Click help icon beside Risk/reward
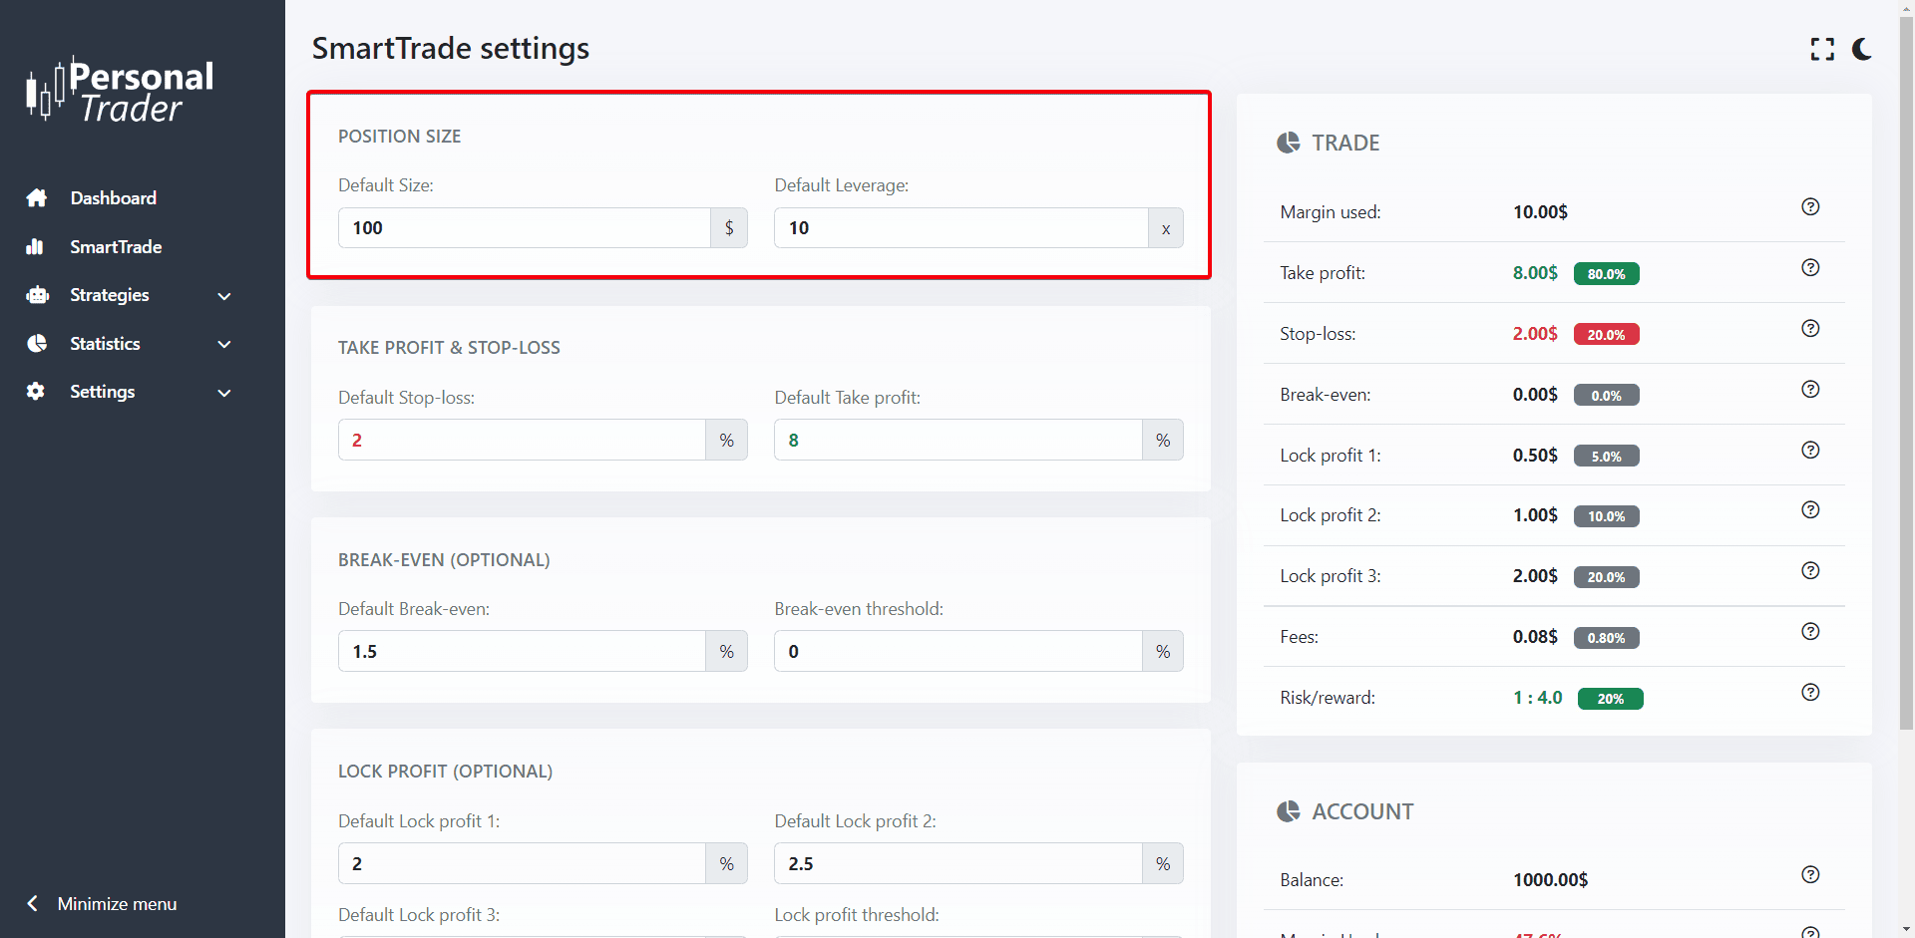1915x938 pixels. [x=1810, y=693]
